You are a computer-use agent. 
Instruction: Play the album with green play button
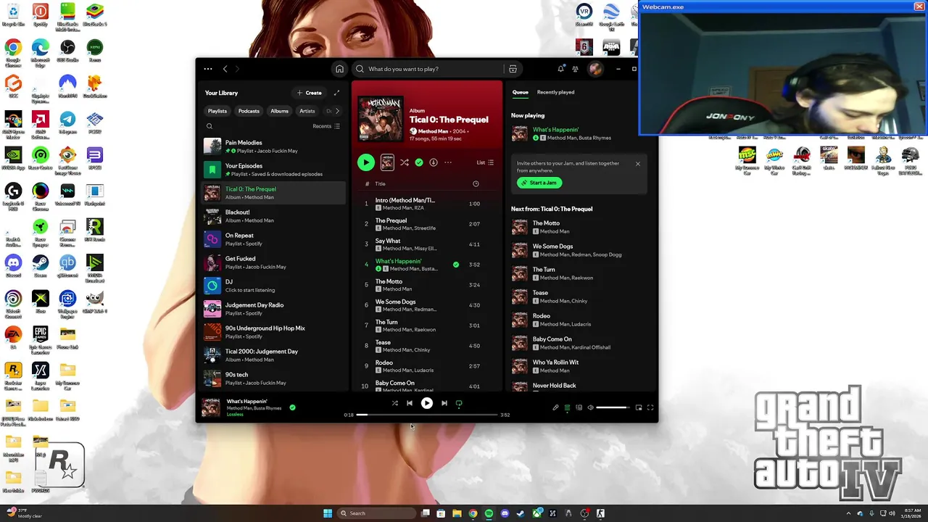[x=366, y=162]
